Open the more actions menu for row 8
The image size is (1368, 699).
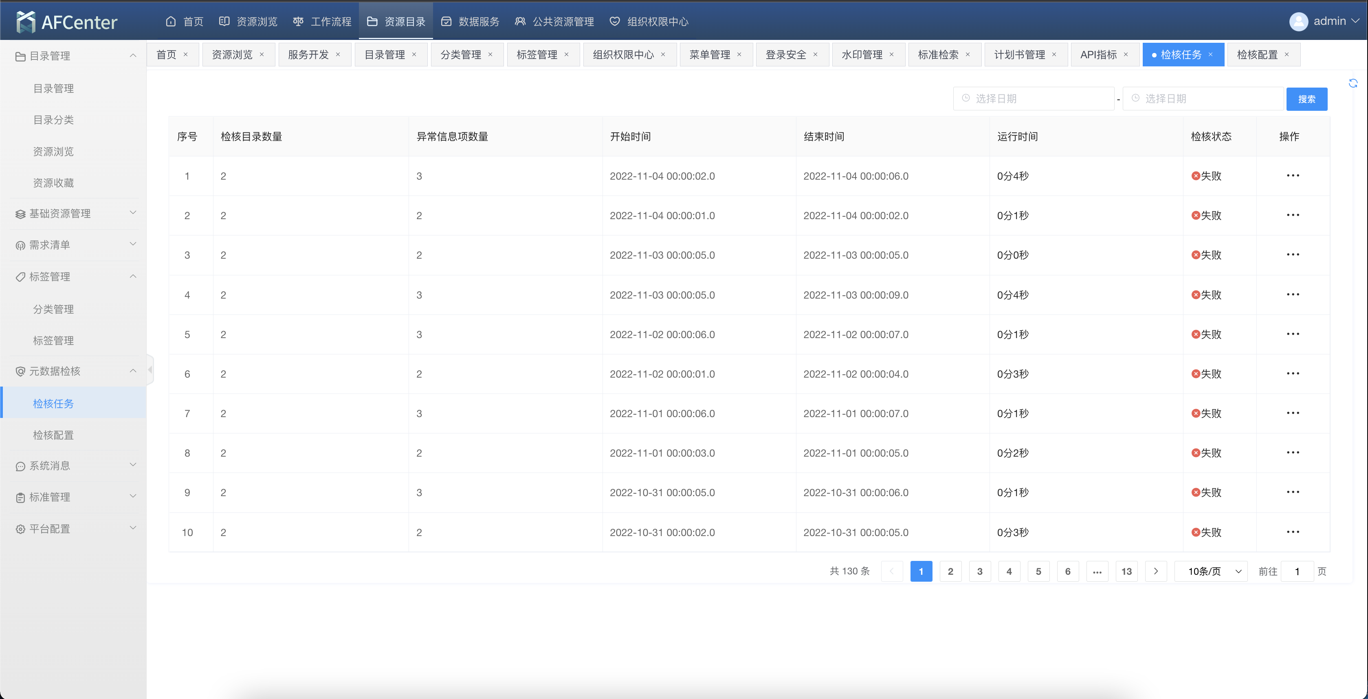click(1292, 453)
